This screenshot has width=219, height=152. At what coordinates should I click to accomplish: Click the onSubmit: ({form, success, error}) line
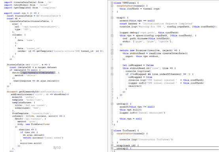[38, 116]
